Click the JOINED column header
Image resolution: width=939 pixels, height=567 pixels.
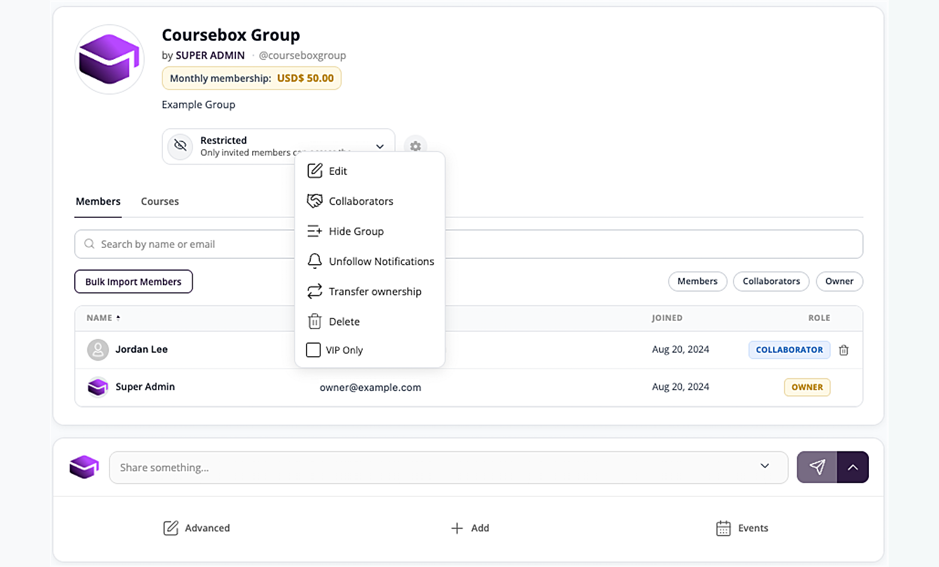pos(667,318)
